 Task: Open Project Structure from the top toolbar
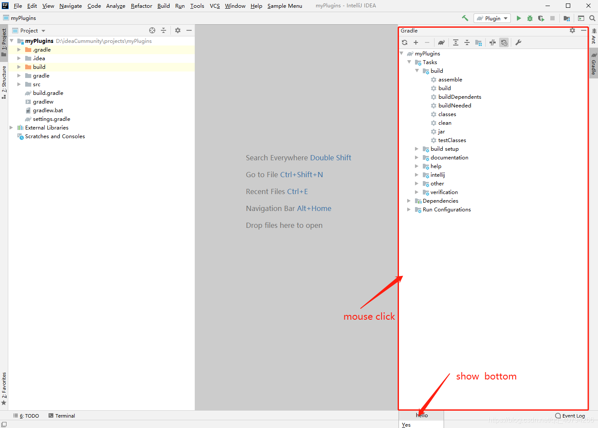[567, 18]
